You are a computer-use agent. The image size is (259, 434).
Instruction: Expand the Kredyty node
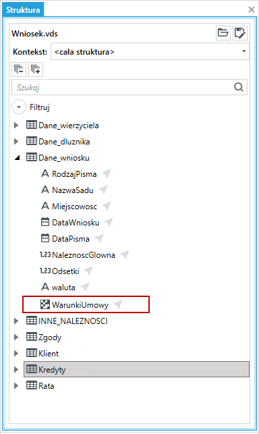click(x=16, y=369)
